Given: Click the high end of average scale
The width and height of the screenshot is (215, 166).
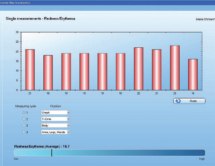Looking at the screenshot, I should 202,159.
